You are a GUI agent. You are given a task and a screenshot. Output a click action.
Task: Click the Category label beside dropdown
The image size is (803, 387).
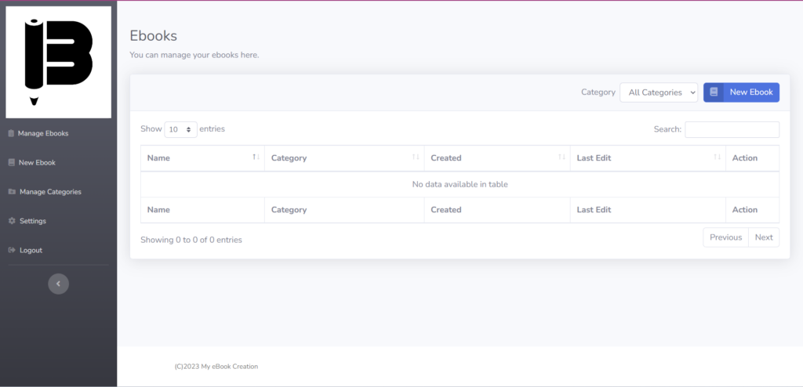coord(598,92)
